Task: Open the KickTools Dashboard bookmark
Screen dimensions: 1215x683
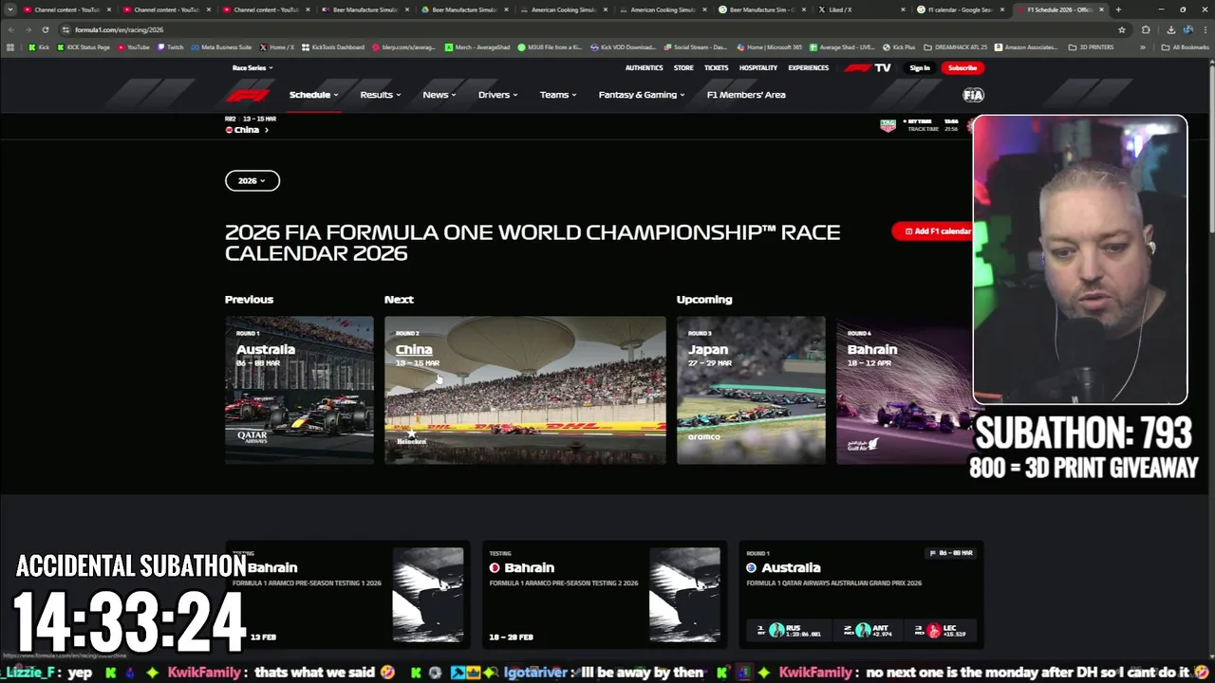Action: pos(333,46)
